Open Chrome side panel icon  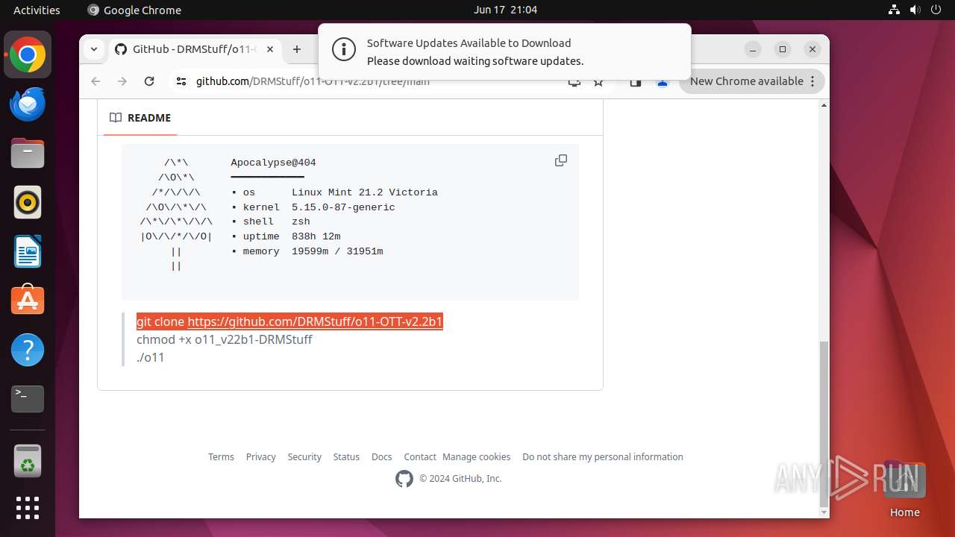click(636, 81)
